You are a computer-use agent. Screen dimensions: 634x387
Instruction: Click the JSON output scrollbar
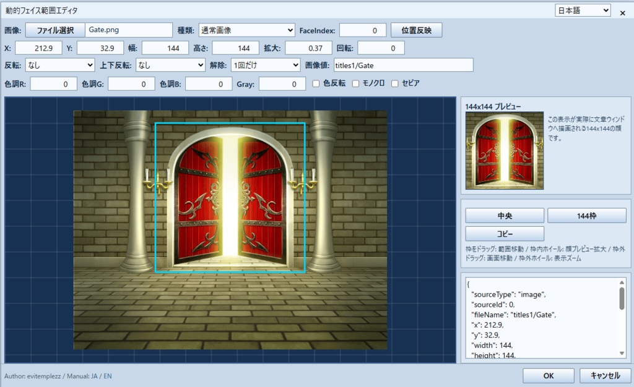click(622, 299)
